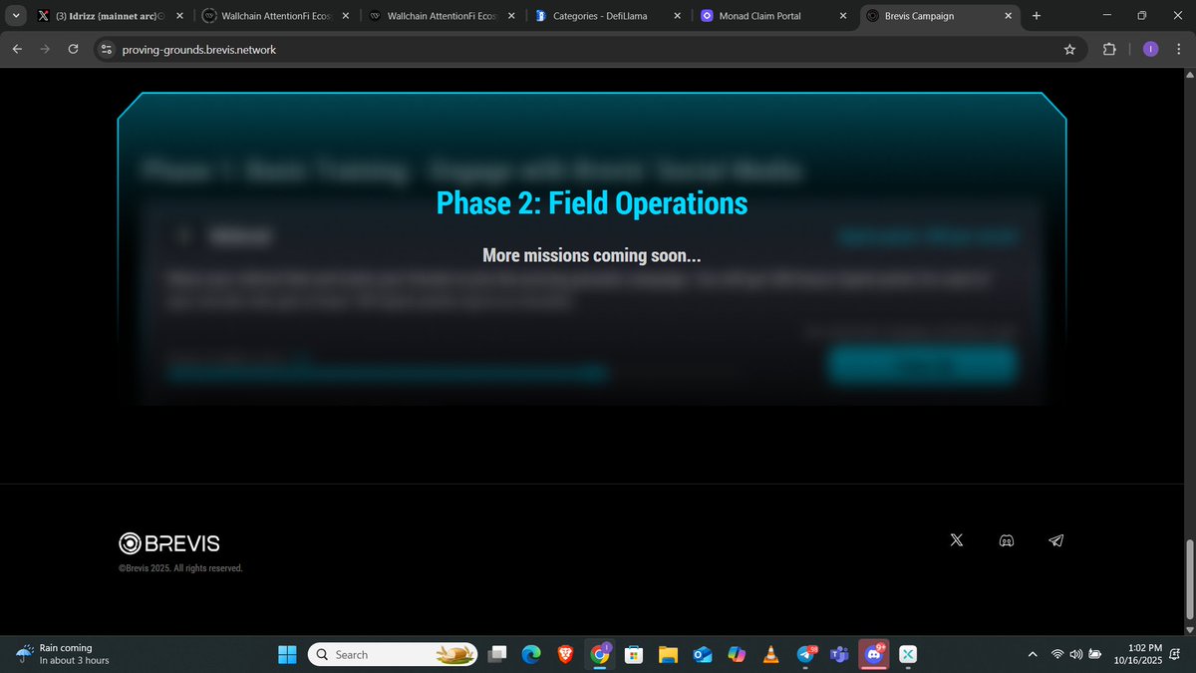The image size is (1196, 673).
Task: Open the Chrome profile avatar
Action: pyautogui.click(x=1150, y=49)
